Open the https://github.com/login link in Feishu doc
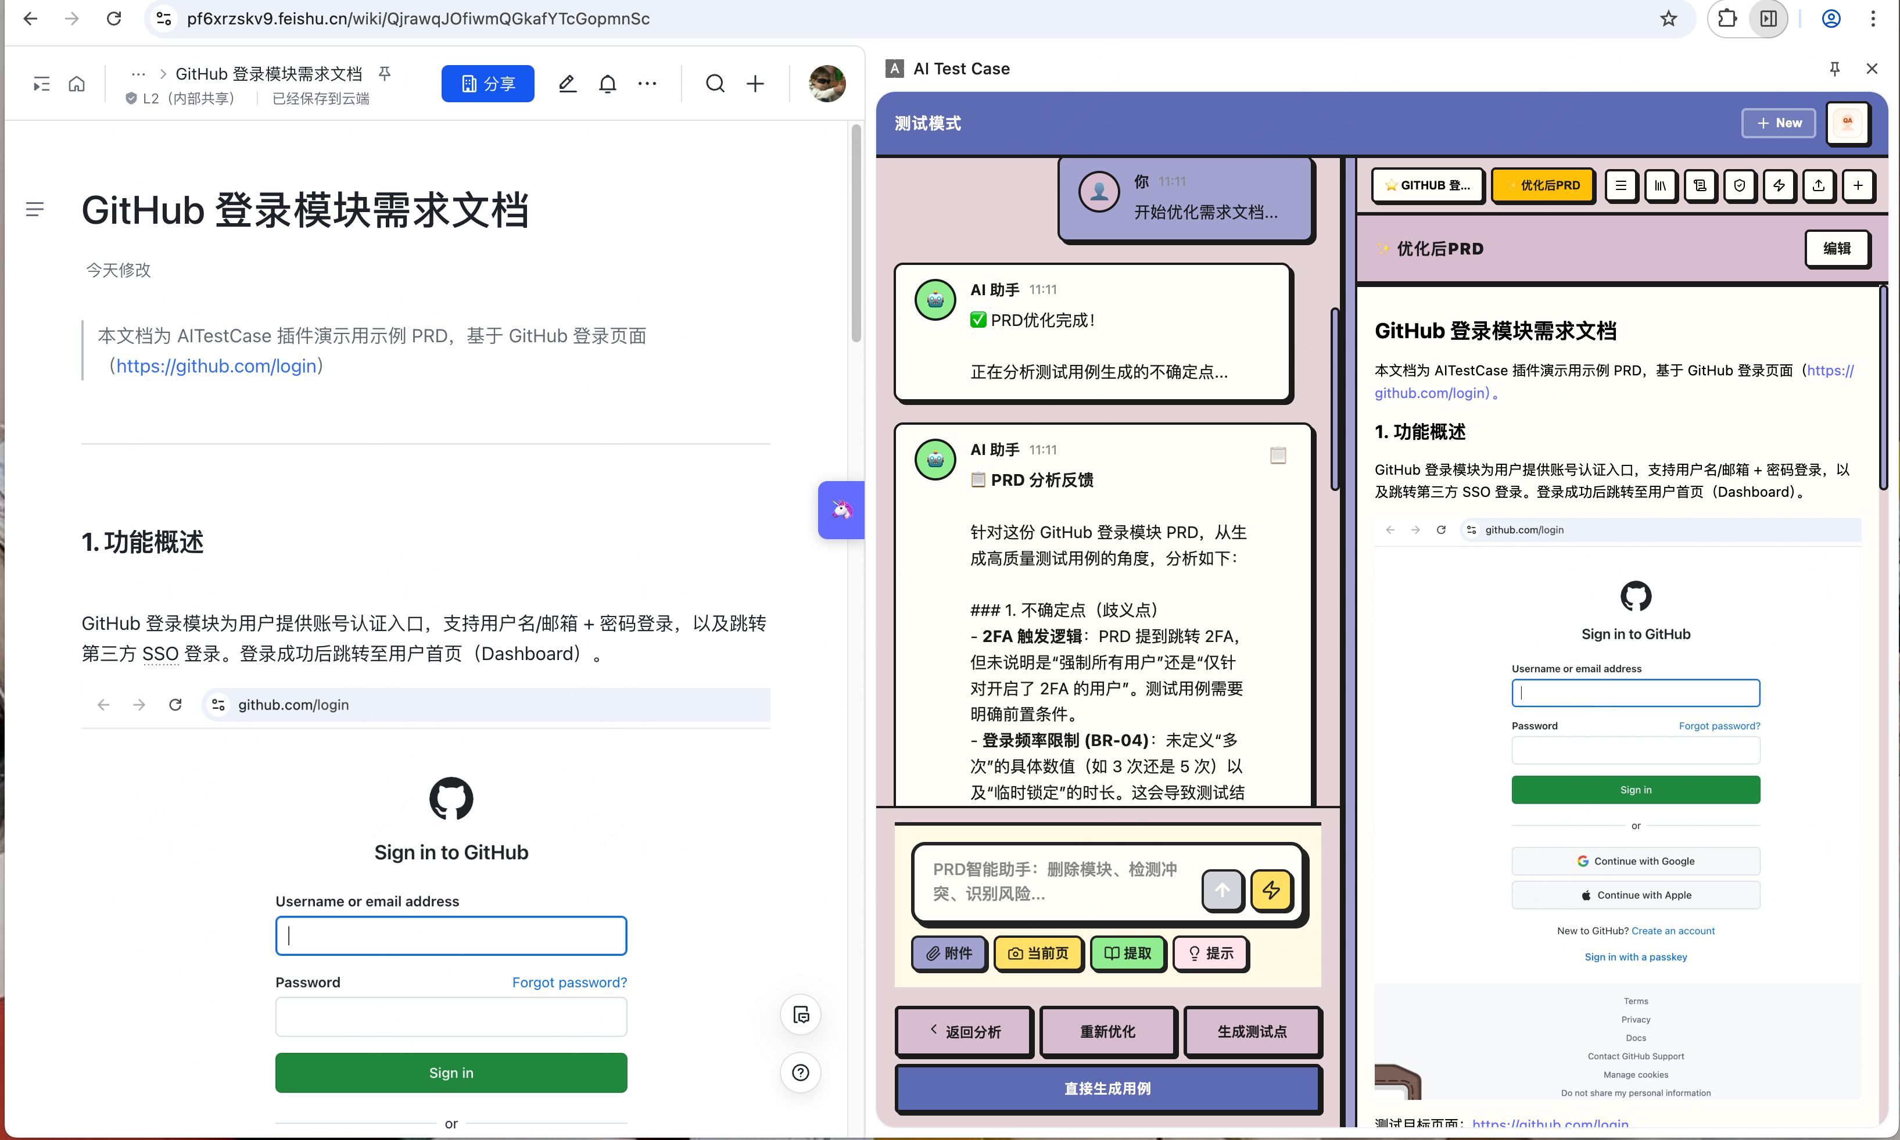This screenshot has height=1140, width=1900. (217, 367)
